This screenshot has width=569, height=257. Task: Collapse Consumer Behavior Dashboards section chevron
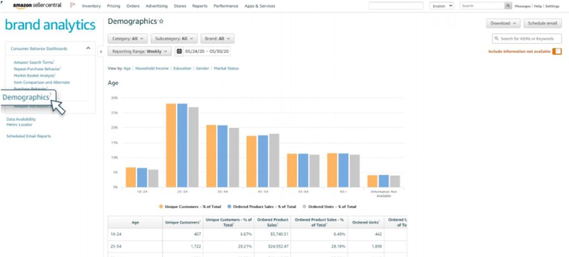click(x=88, y=48)
